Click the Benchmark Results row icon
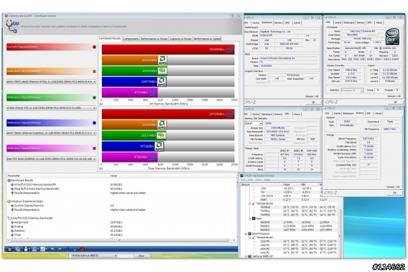The height and width of the screenshot is (272, 408). coord(9,180)
